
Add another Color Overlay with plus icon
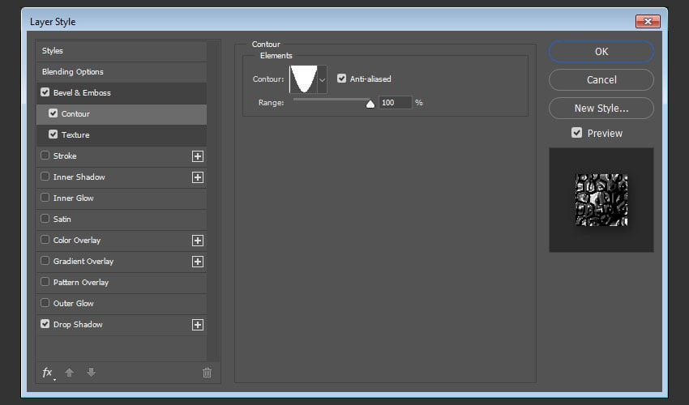(x=198, y=241)
